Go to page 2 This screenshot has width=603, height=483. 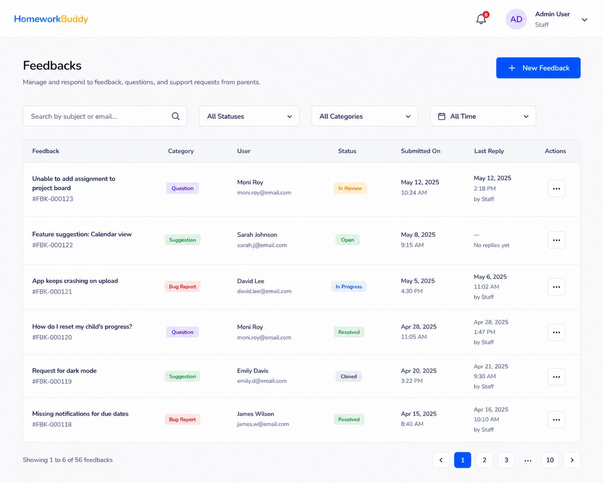coord(484,460)
